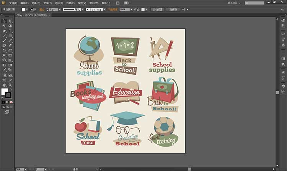
Task: Select the Lasso tool
Action: point(10,26)
